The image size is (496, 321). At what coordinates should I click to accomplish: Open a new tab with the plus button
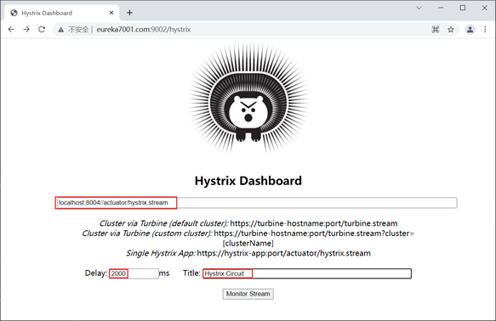tap(129, 13)
